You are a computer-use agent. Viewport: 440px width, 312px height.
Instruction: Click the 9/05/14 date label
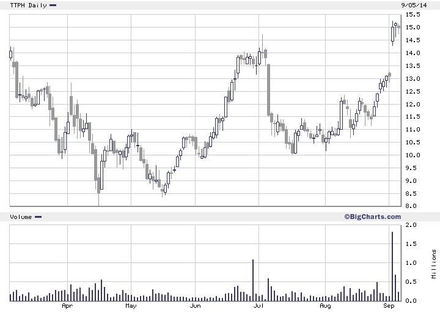[x=414, y=6]
